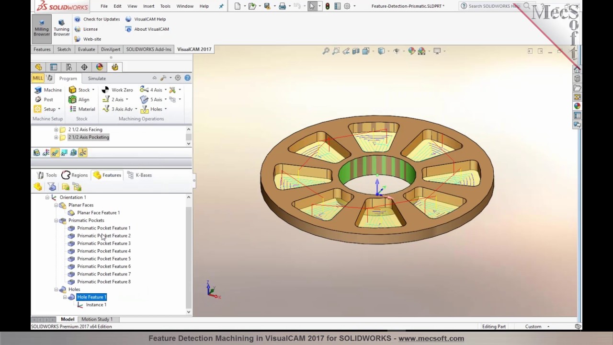
Task: Open the Stock dropdown
Action: click(81, 90)
